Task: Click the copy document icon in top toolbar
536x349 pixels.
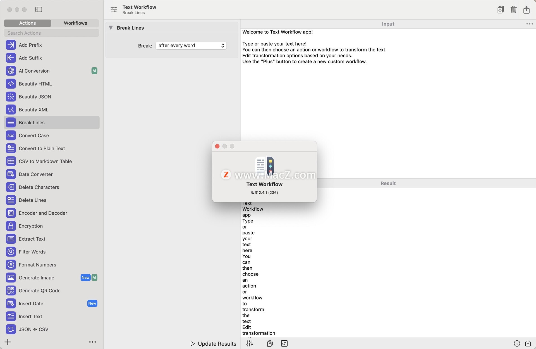Action: (x=501, y=10)
